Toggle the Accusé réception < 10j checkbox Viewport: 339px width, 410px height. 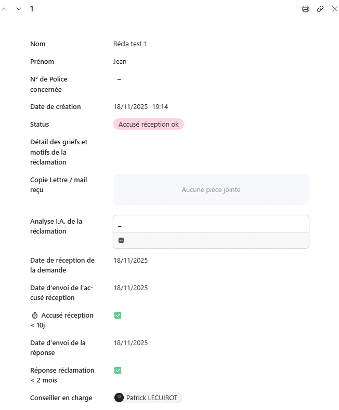pos(118,315)
